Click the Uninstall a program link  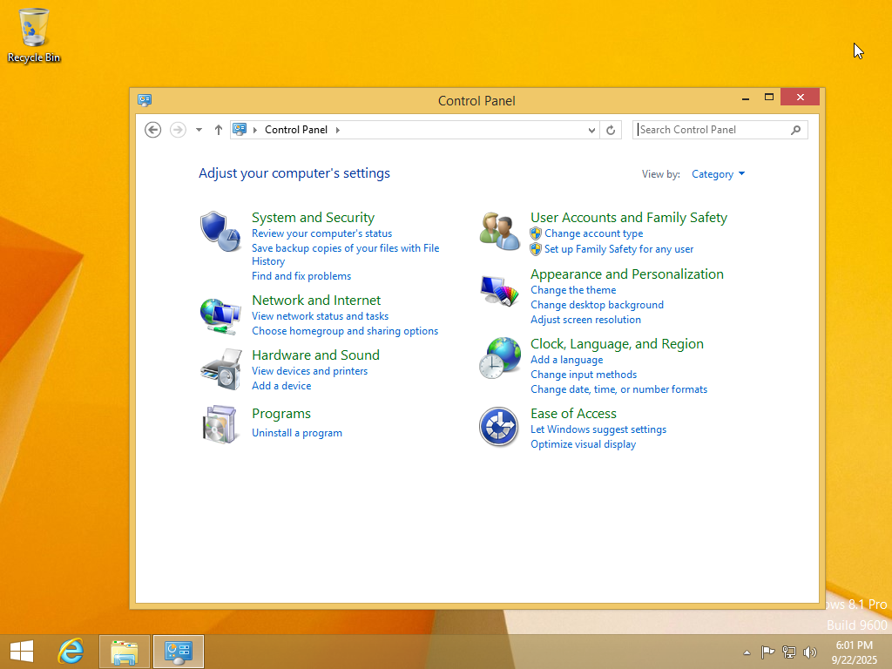(x=296, y=433)
